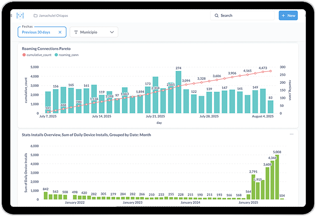
Task: Click the text-type icon in Municipio filter
Action: tap(76, 32)
